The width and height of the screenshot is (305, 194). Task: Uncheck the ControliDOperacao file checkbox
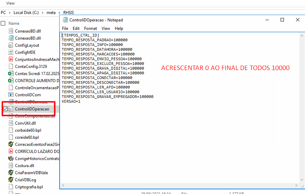pyautogui.click(x=4, y=109)
